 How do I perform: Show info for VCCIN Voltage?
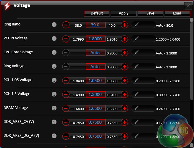coord(54,38)
